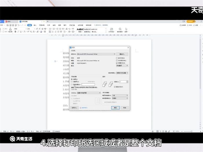
Task: Open the Insert ribbon tab
Action: point(35,25)
